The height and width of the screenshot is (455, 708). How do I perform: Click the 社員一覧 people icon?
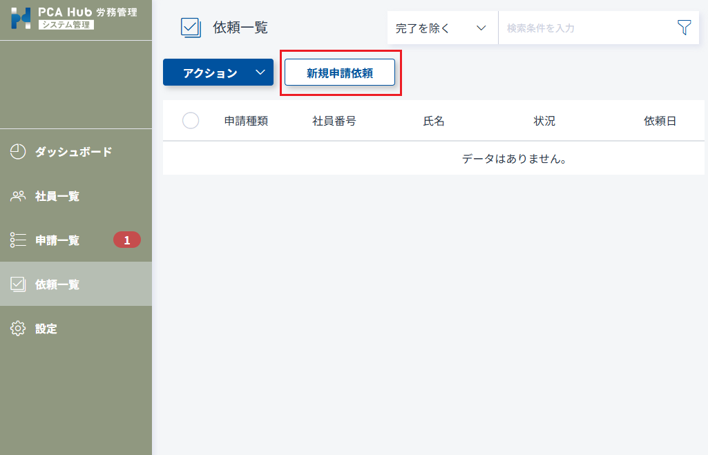click(18, 196)
